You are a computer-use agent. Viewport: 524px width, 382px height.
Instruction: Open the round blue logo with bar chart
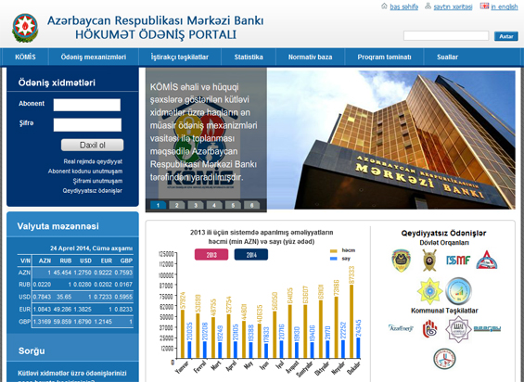[x=458, y=291]
